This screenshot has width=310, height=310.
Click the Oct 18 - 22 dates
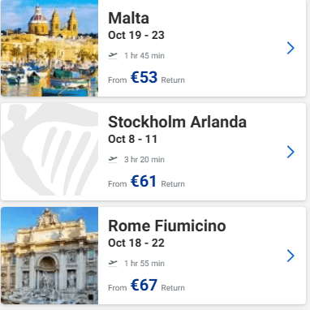(x=136, y=243)
